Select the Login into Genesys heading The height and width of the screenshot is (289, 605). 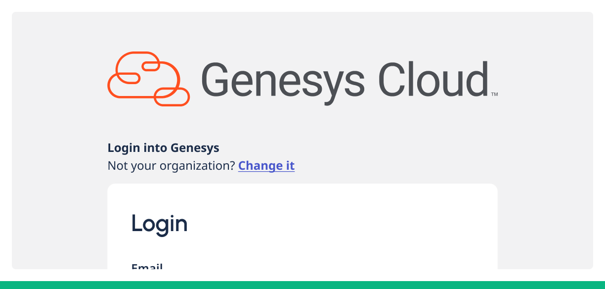pos(163,147)
